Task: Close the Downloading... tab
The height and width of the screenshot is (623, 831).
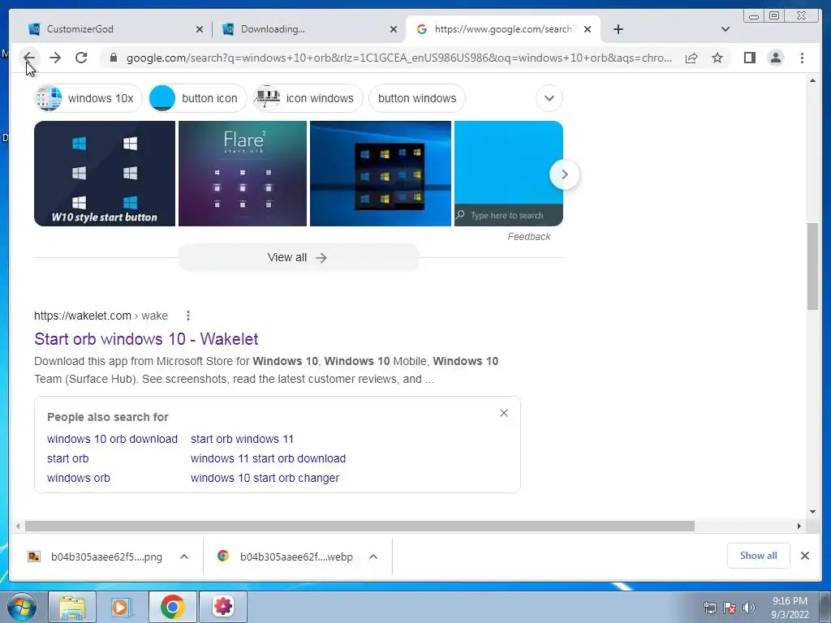Action: (x=394, y=29)
